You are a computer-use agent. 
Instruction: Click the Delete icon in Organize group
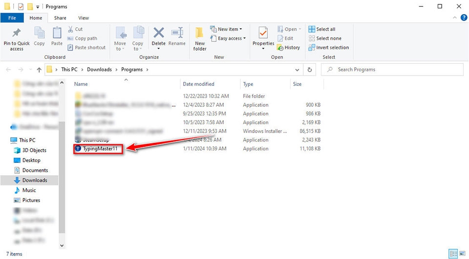(158, 33)
